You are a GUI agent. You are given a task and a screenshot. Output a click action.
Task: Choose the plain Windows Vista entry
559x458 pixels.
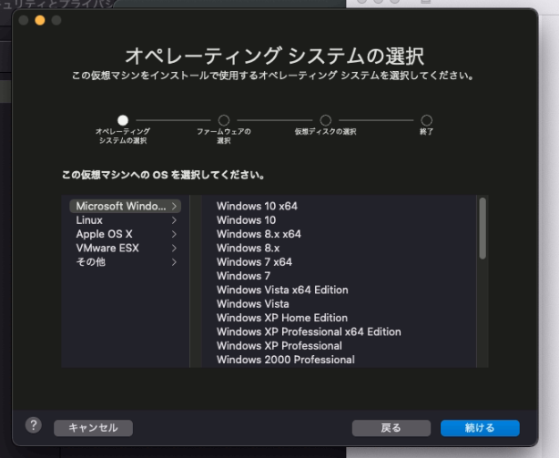pos(253,304)
